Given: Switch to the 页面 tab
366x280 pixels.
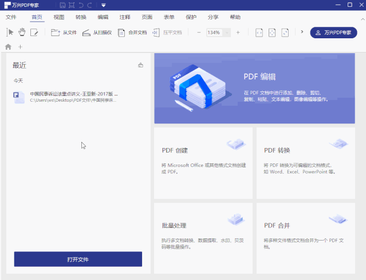Looking at the screenshot, I should click(x=147, y=17).
